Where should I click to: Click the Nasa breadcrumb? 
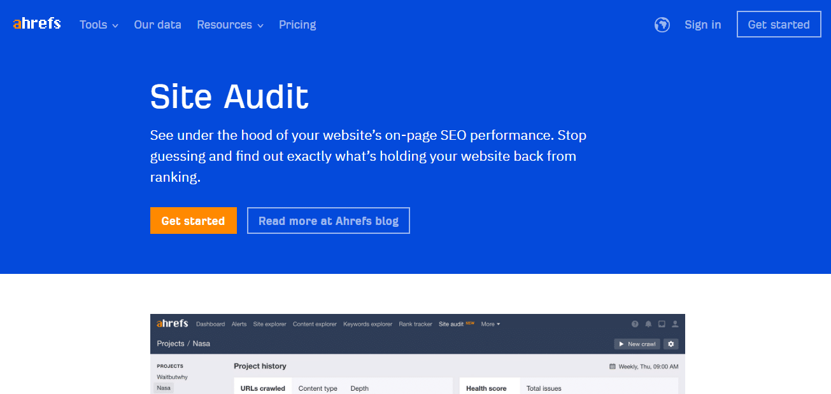tap(201, 343)
